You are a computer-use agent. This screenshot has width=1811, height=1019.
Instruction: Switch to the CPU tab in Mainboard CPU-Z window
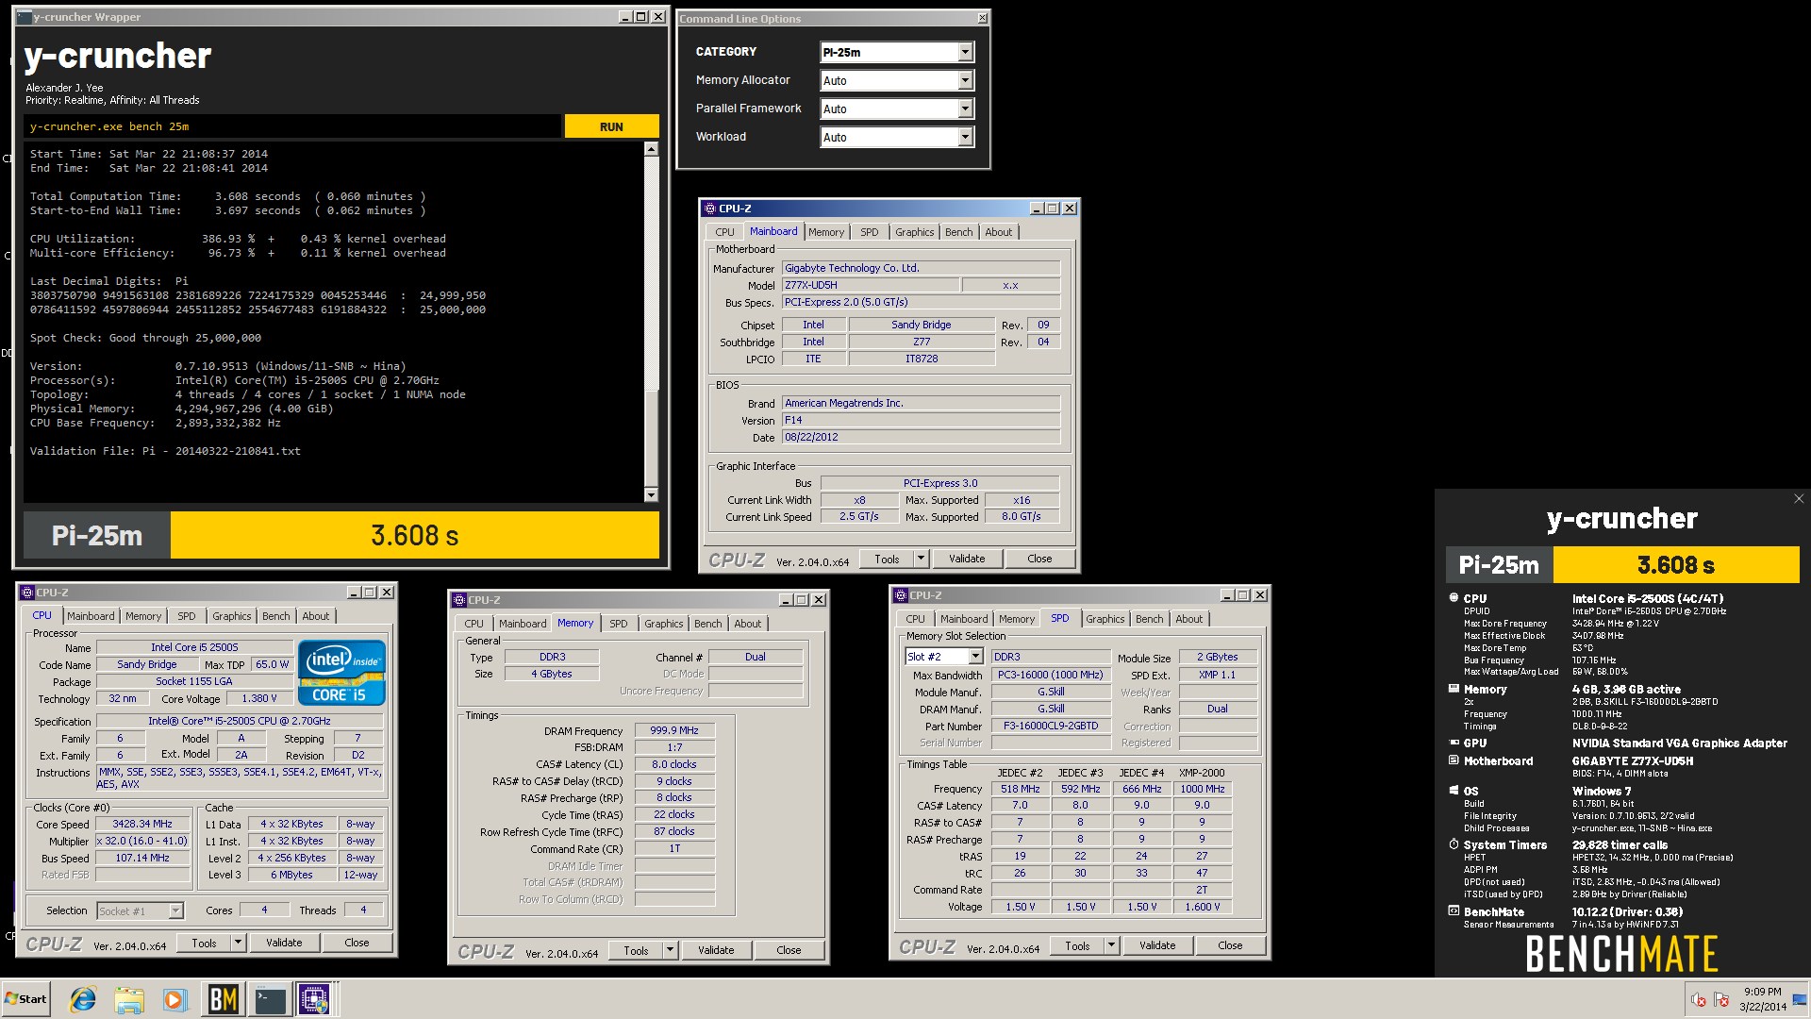[724, 232]
